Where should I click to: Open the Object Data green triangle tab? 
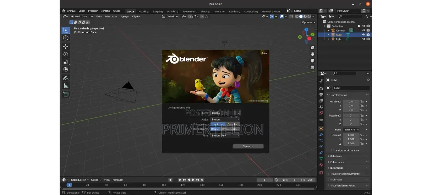click(x=321, y=159)
